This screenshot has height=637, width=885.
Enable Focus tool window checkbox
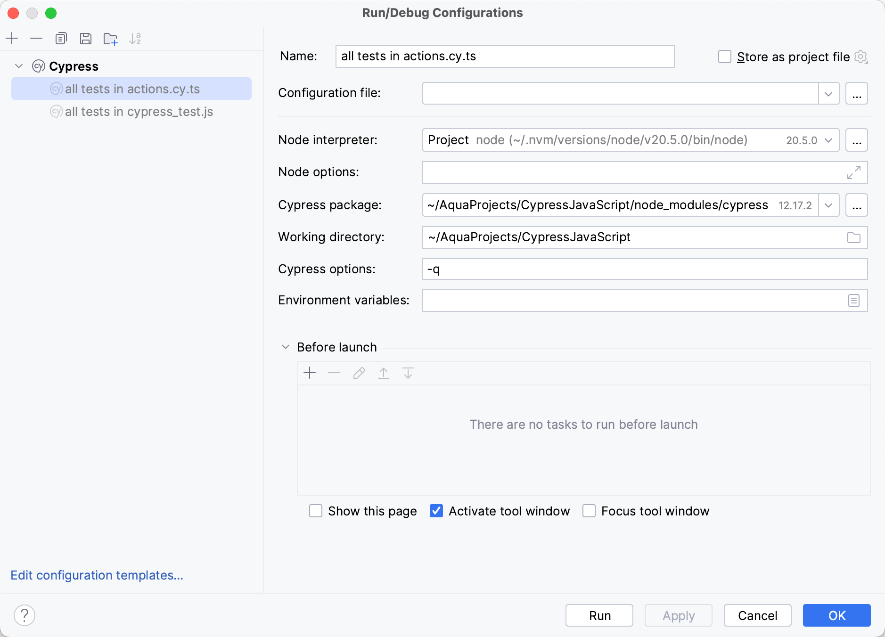589,511
